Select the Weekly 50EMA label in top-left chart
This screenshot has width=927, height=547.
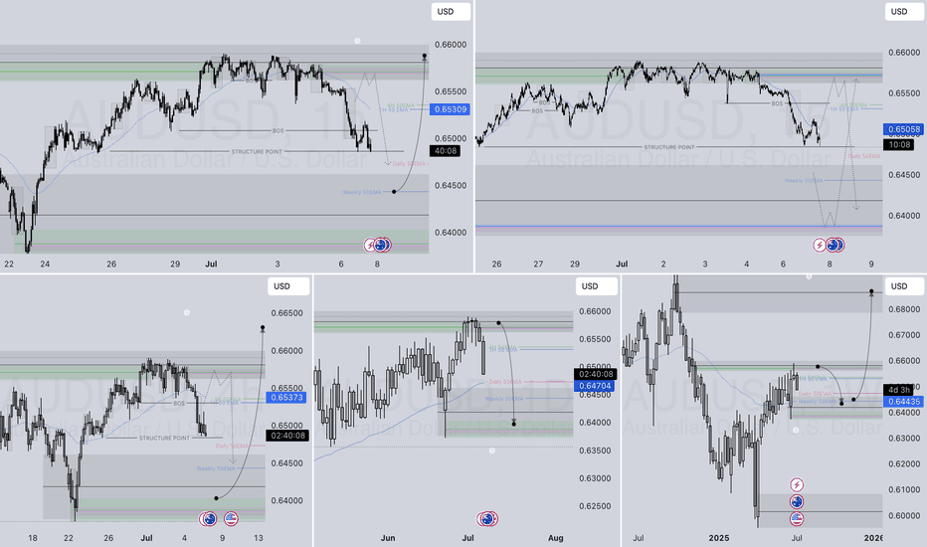[x=362, y=192]
